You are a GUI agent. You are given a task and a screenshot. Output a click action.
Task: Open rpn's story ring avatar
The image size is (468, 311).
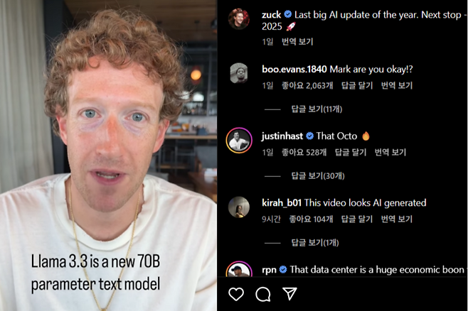(x=239, y=270)
